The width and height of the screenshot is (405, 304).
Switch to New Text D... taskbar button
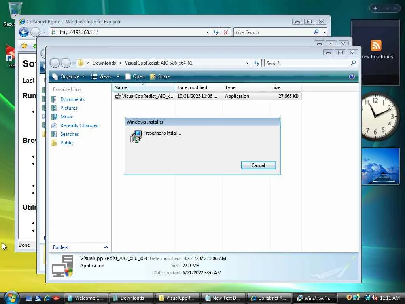(x=224, y=298)
